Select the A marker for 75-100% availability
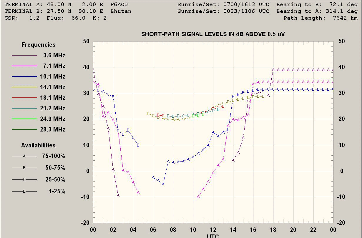The image size is (362, 238). [x=24, y=156]
